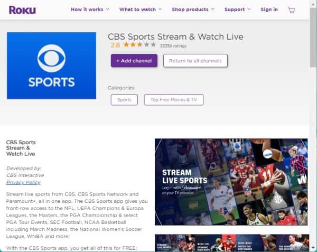Click the star rating icons

[139, 45]
